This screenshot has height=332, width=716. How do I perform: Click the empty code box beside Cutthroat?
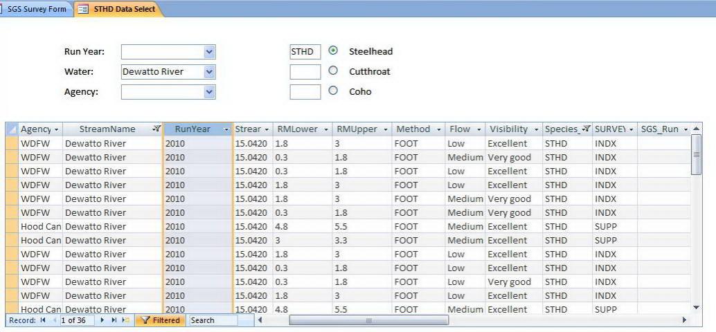tap(305, 72)
